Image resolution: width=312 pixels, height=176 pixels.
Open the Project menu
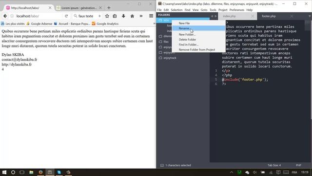(223, 10)
